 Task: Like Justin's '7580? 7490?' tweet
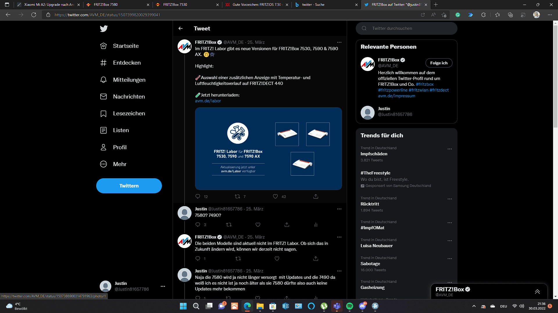click(x=258, y=225)
